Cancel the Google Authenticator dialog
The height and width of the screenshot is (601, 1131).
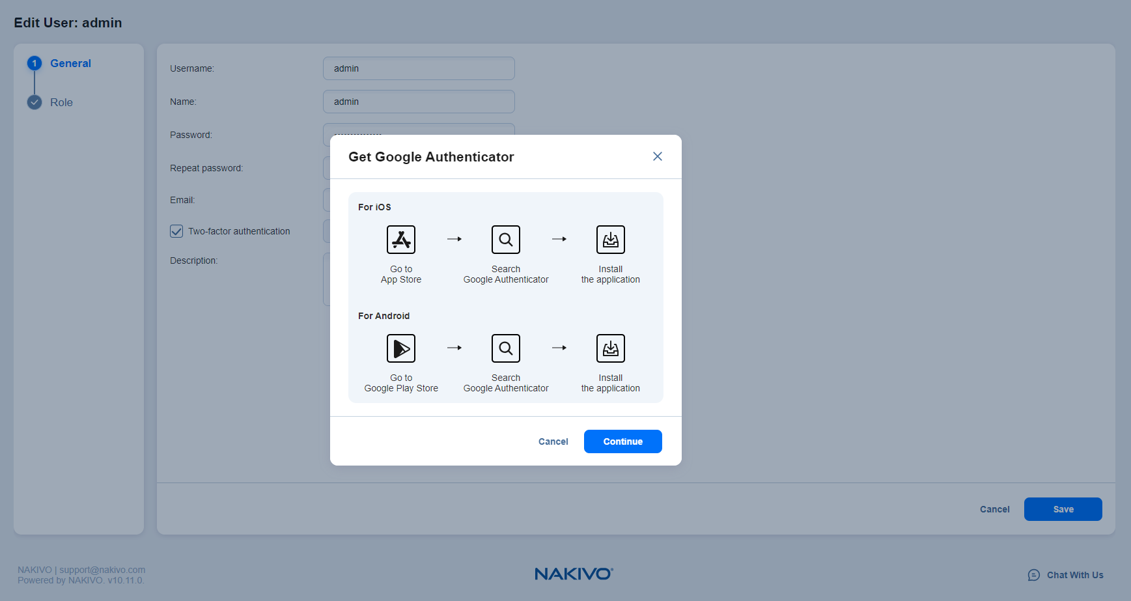click(x=553, y=441)
